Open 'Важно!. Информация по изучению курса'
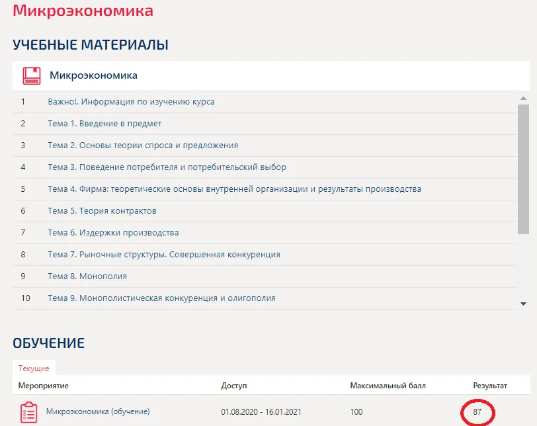Screen dimensions: 537x426 click(x=131, y=102)
